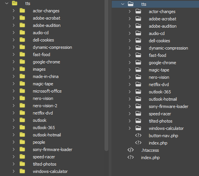Select the people folder name
199x176 pixels.
click(x=39, y=142)
